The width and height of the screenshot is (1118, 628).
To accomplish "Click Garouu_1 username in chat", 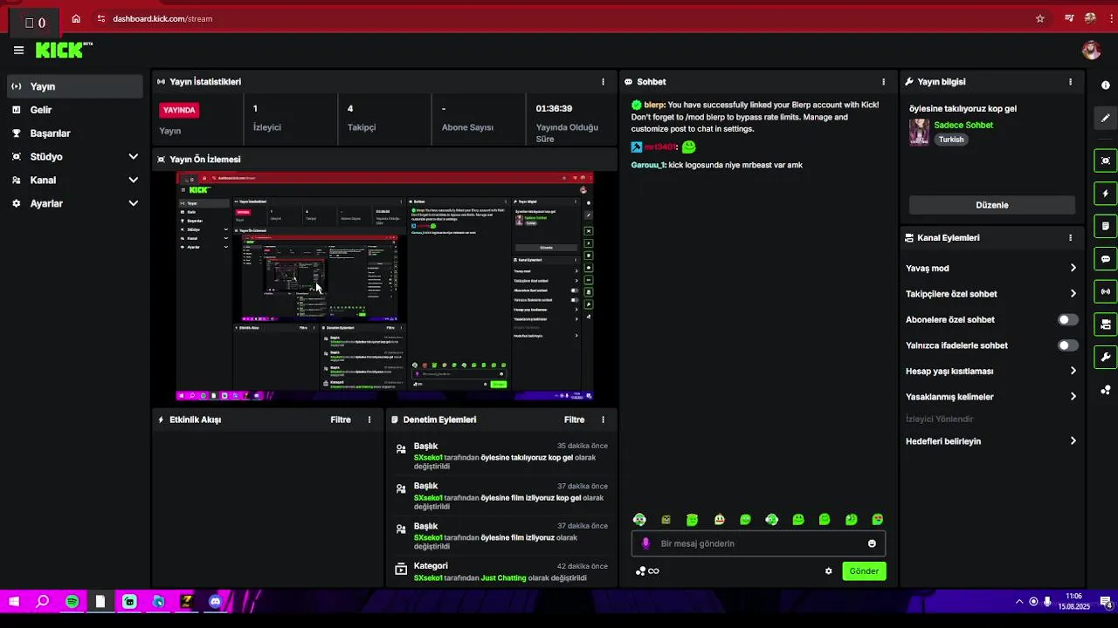I will [x=648, y=165].
